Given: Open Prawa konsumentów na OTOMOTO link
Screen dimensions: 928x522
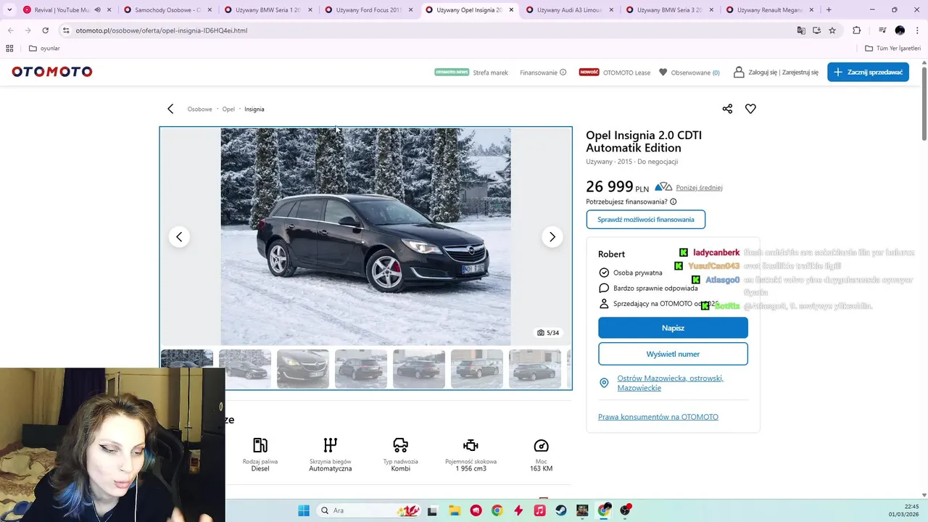Looking at the screenshot, I should tap(658, 417).
